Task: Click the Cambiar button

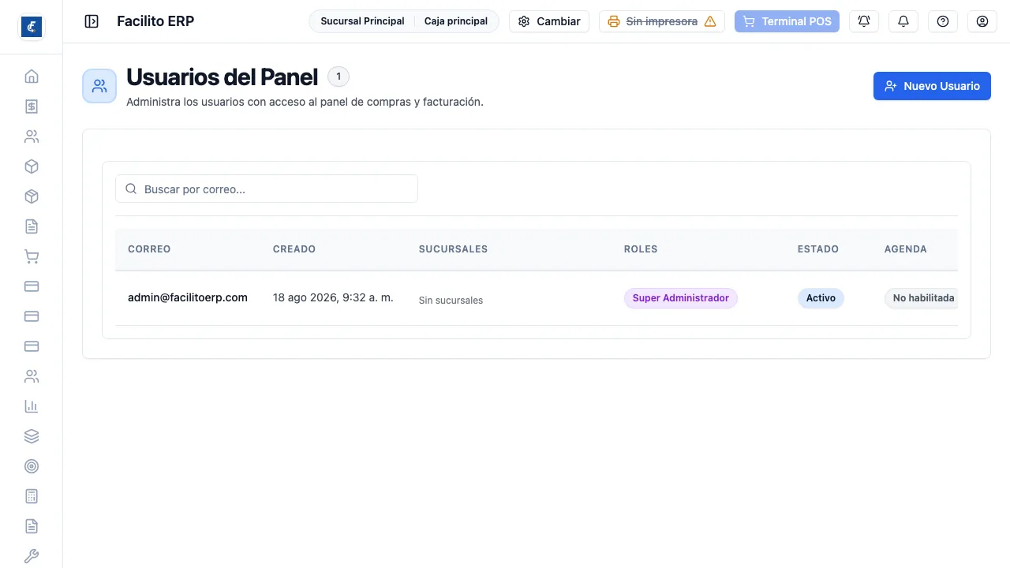Action: (549, 21)
